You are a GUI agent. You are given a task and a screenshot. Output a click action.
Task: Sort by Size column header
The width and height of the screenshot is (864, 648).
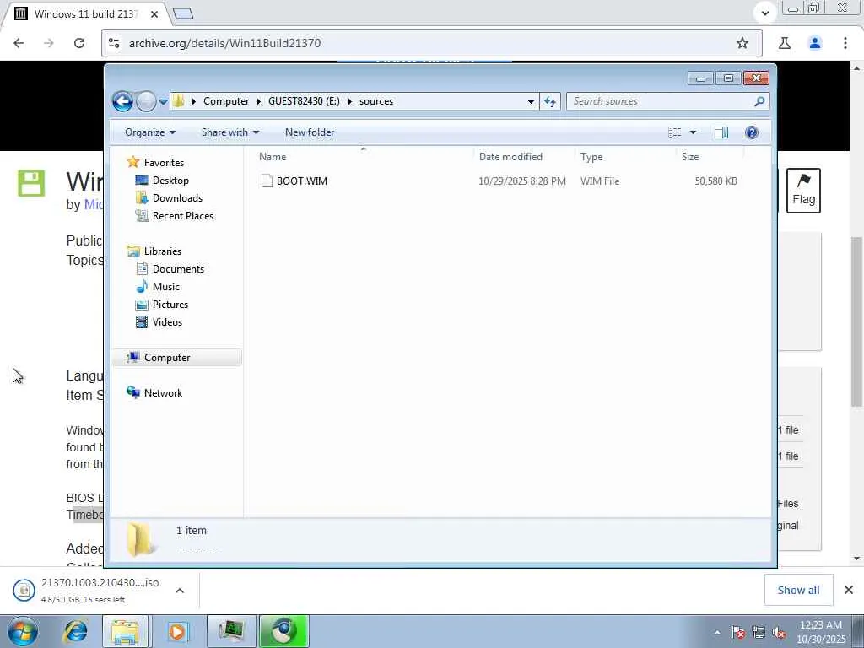pyautogui.click(x=710, y=156)
